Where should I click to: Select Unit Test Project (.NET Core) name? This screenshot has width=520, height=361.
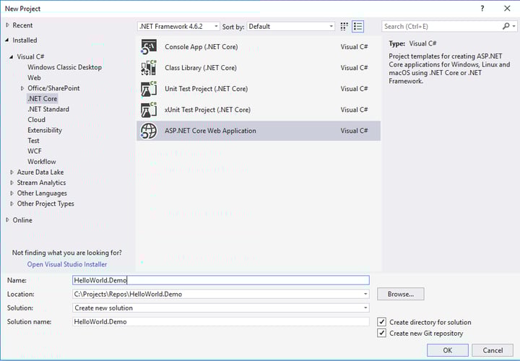click(x=207, y=89)
